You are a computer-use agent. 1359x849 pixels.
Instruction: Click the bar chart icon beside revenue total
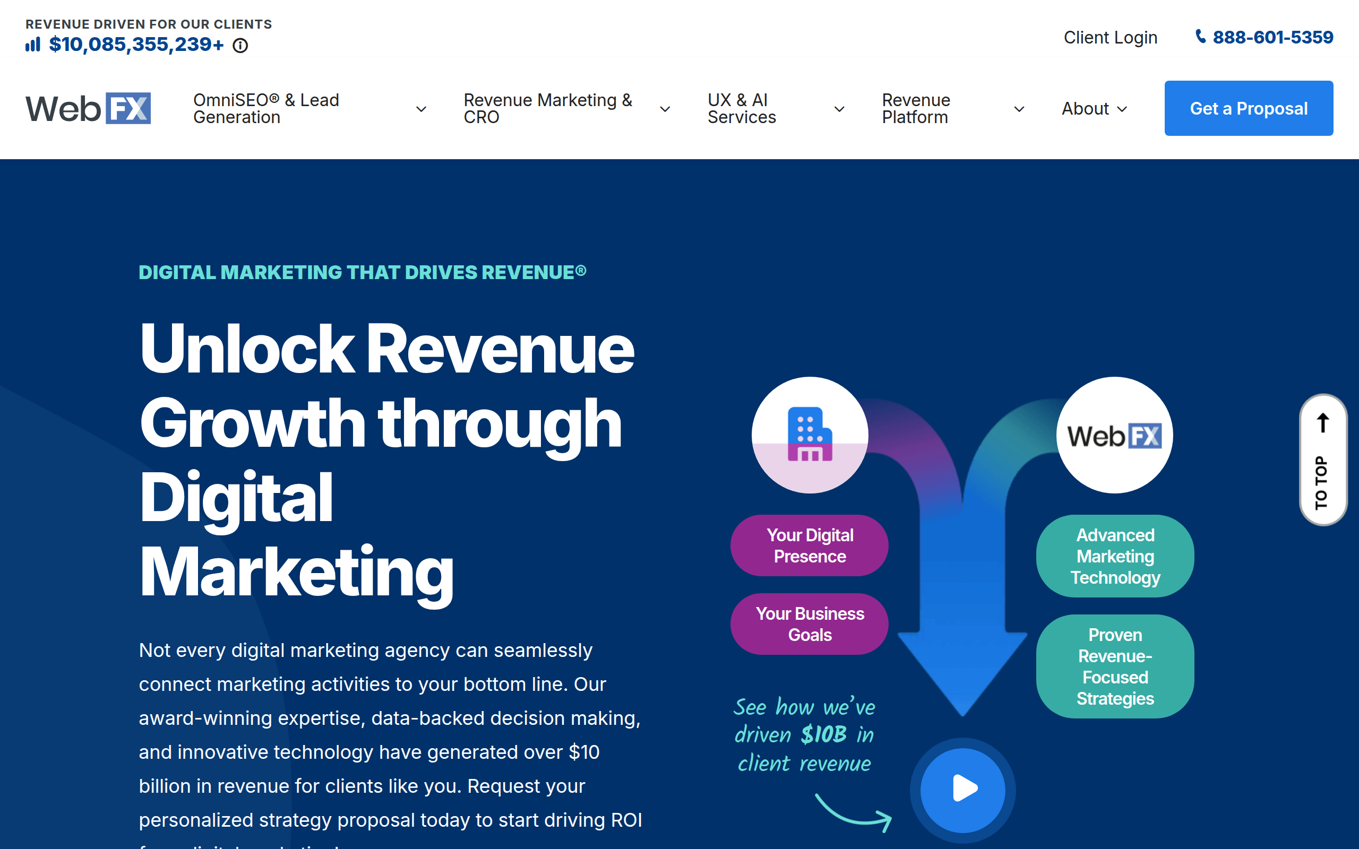click(33, 45)
